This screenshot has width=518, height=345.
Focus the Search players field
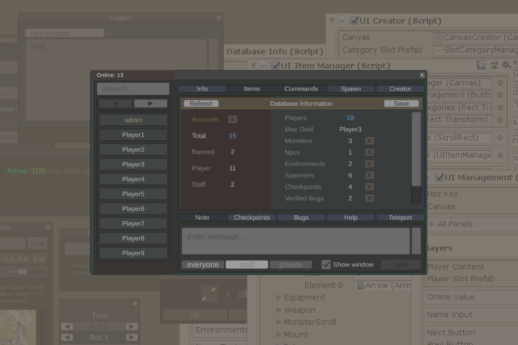133,89
